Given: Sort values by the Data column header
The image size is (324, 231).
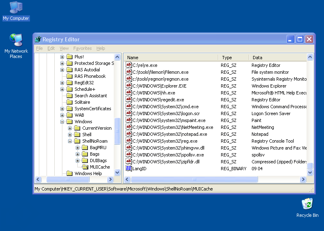Looking at the screenshot, I should click(x=278, y=58).
